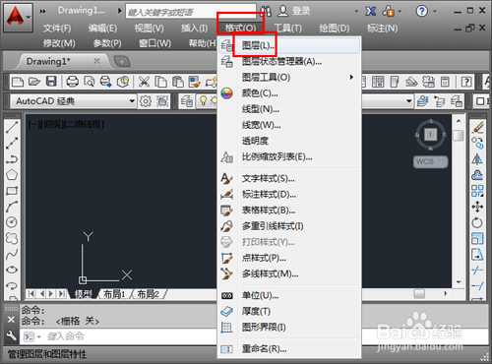Select the Arc tool
Screen dimensions: 492x364
[12, 207]
